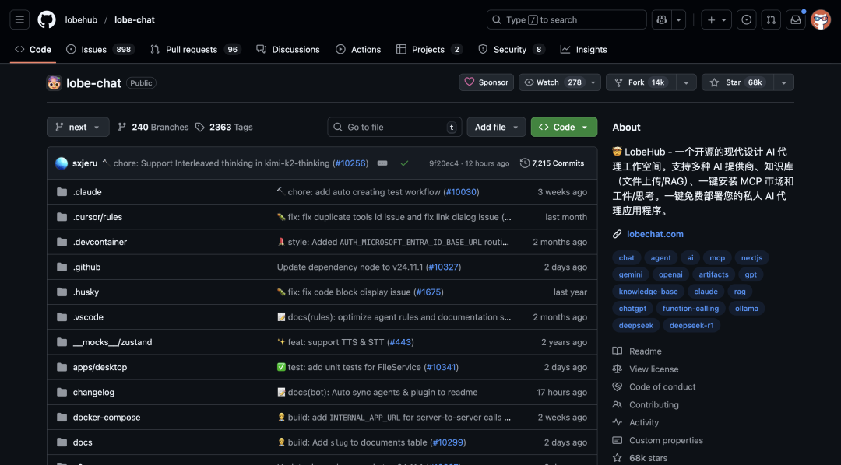Open the Add file dropdown

pyautogui.click(x=496, y=127)
